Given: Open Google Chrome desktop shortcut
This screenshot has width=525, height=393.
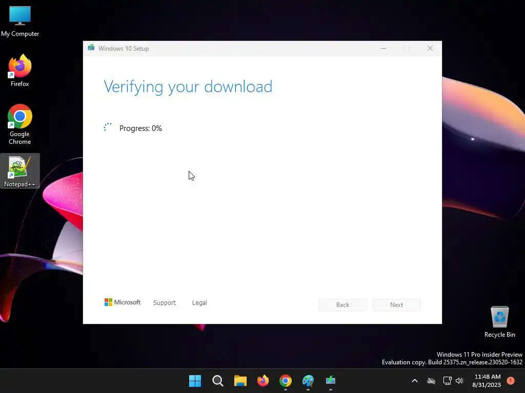Looking at the screenshot, I should pyautogui.click(x=20, y=124).
